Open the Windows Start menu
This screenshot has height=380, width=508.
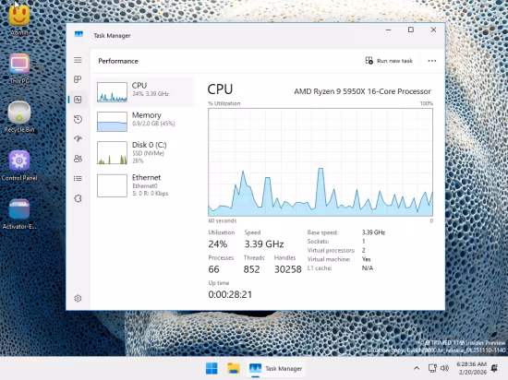[x=212, y=368]
